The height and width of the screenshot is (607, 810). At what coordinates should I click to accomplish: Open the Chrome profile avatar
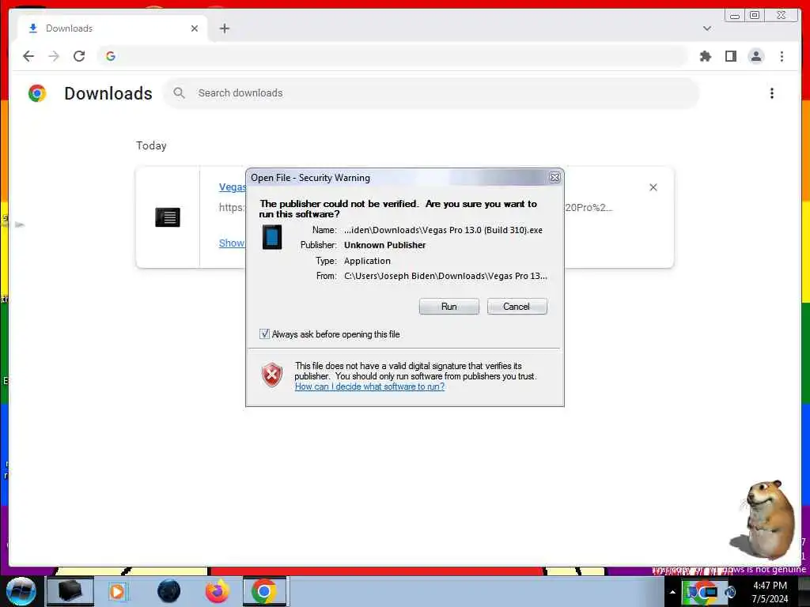755,56
